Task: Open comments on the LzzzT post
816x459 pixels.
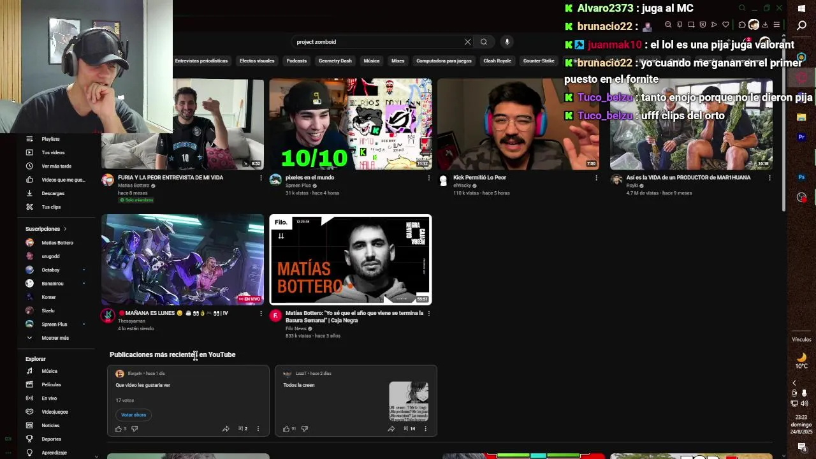Action: (x=409, y=429)
